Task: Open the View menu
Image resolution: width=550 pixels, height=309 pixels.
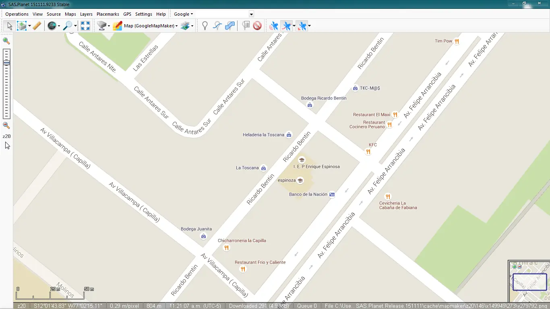Action: click(x=37, y=14)
